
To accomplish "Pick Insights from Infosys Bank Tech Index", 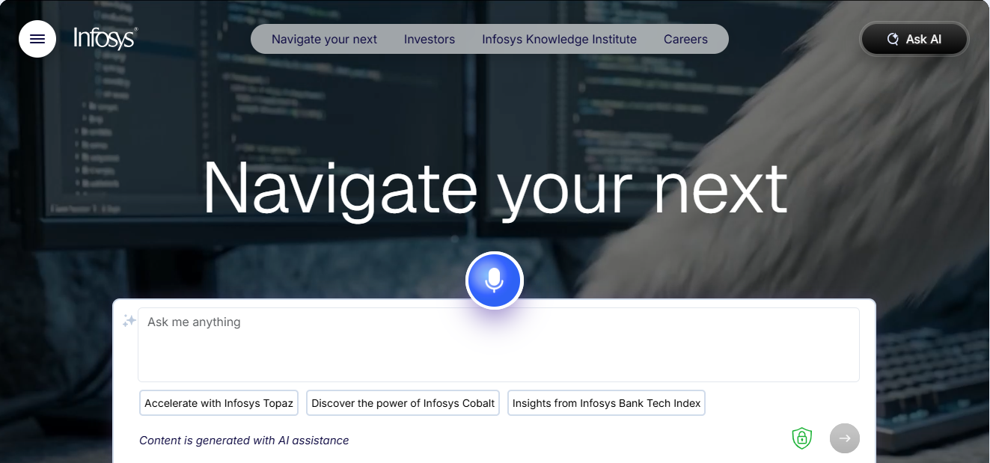I will point(606,403).
